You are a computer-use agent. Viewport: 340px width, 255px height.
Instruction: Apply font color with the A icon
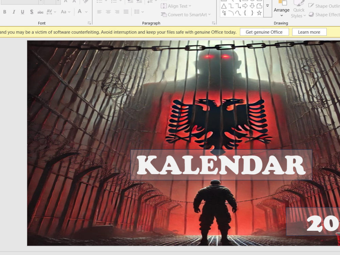click(x=80, y=12)
